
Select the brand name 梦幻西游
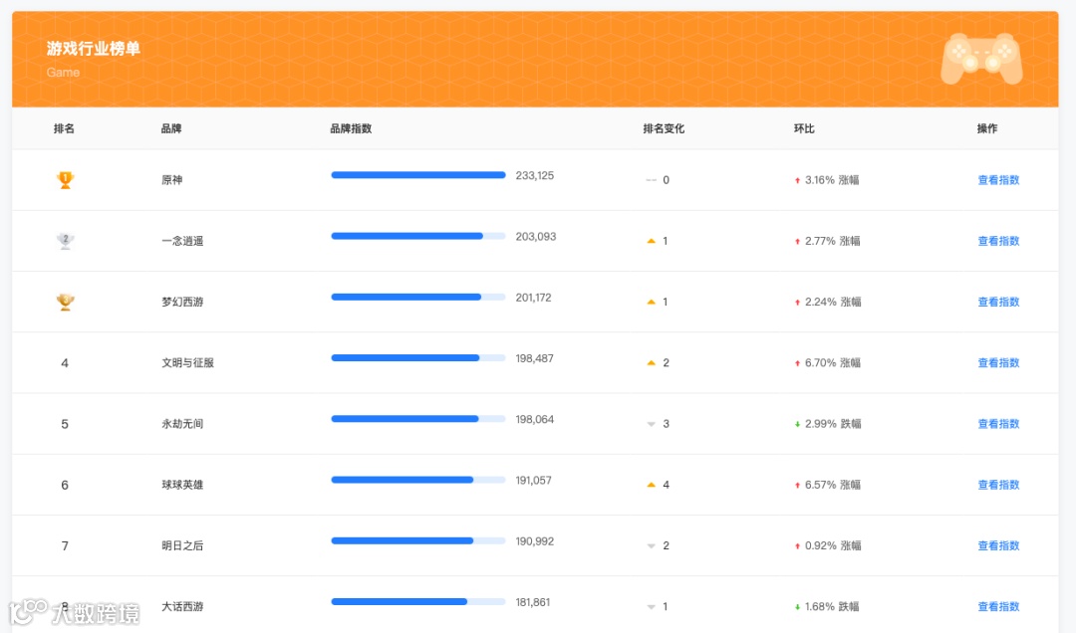point(182,303)
